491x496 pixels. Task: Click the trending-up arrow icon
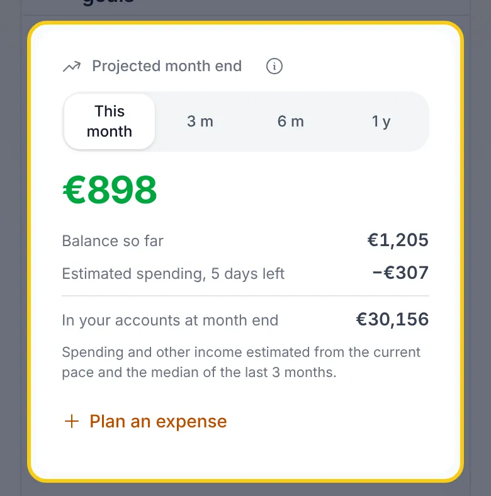coord(72,67)
